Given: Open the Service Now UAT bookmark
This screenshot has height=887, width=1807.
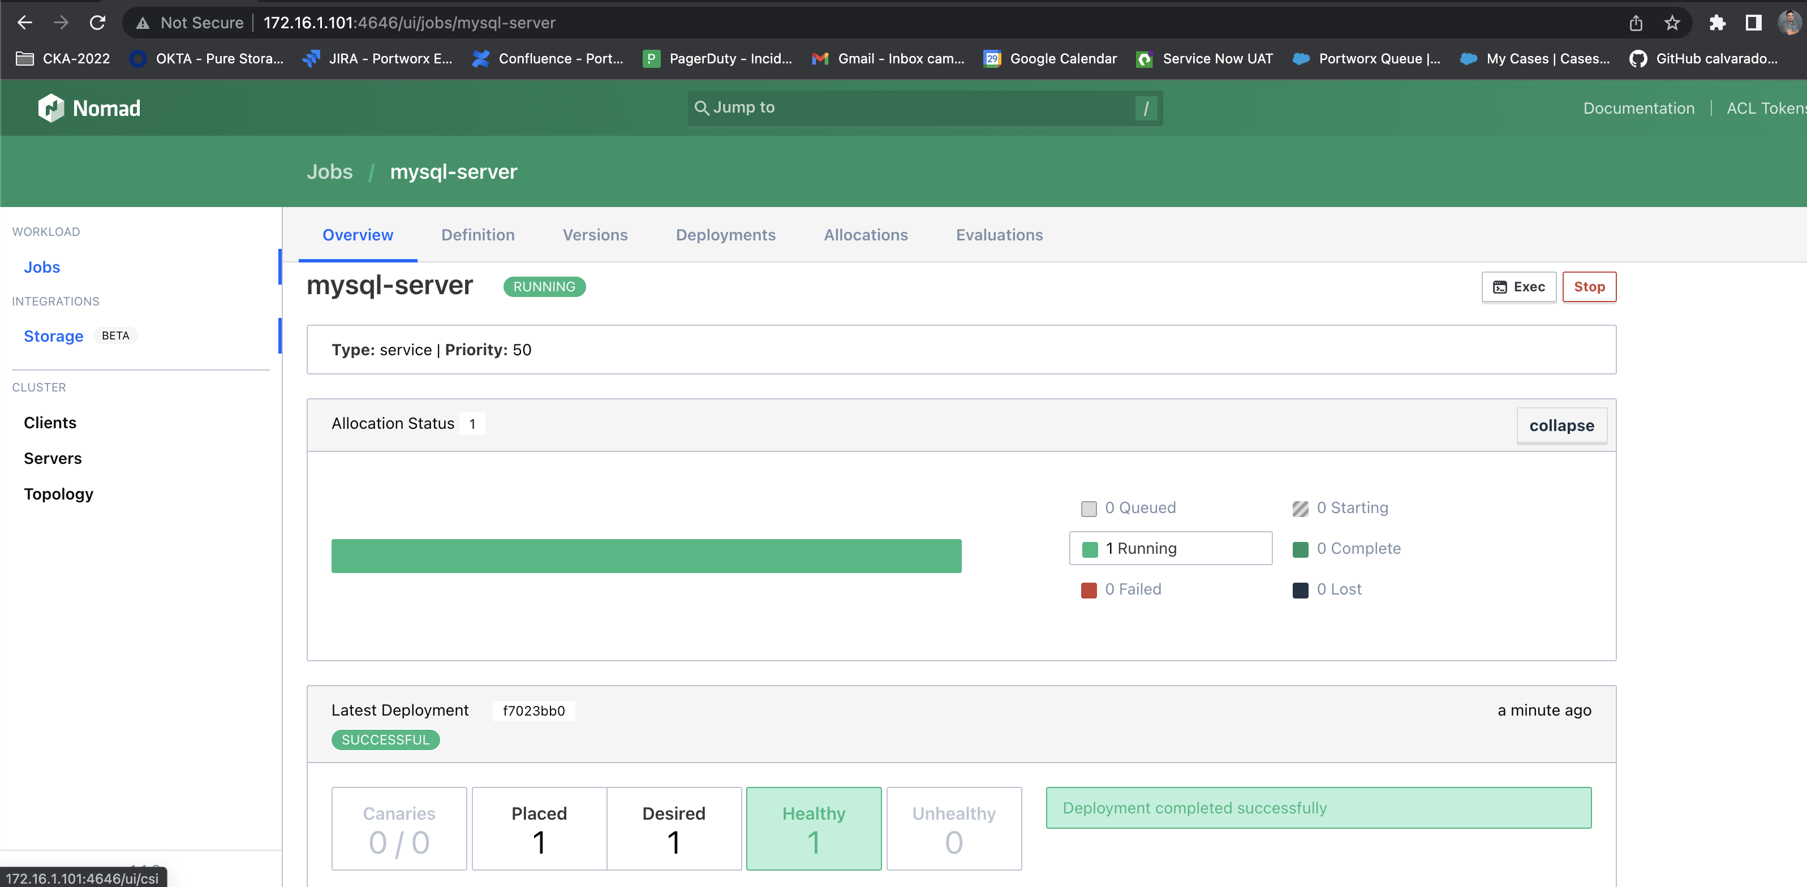Looking at the screenshot, I should tap(1204, 59).
